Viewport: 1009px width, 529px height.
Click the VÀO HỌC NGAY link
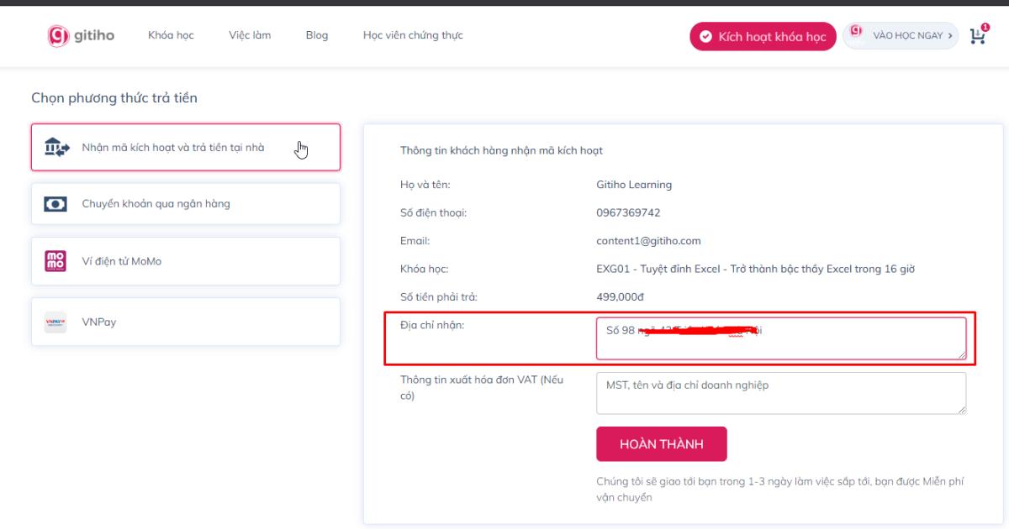coord(906,36)
